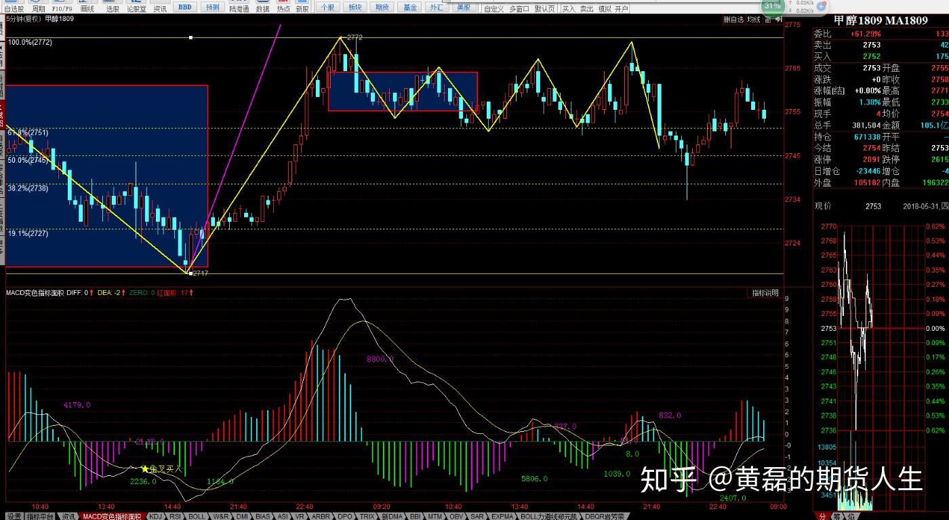Toggle the 均线 moving average display

point(753,20)
